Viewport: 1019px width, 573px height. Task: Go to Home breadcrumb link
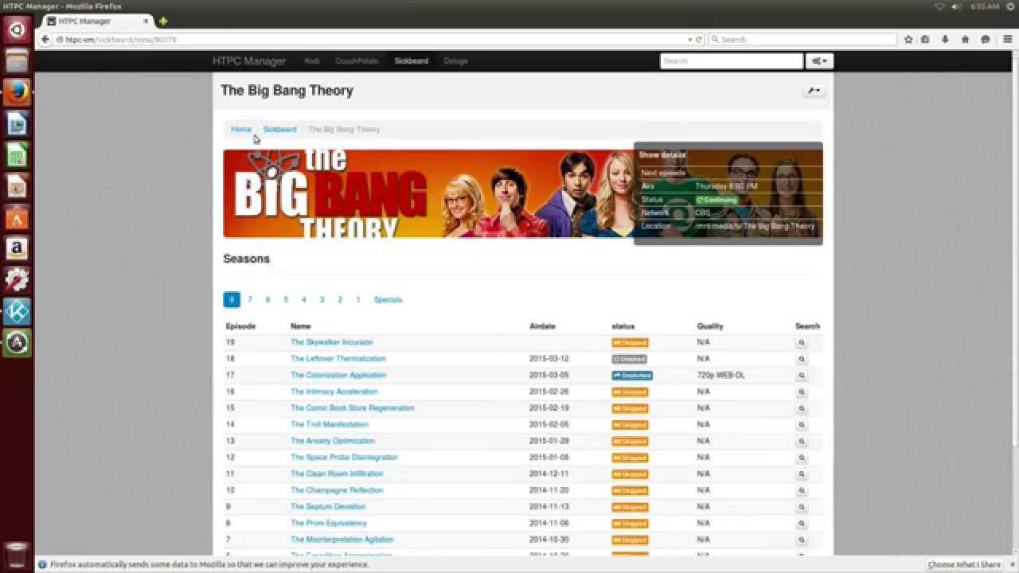click(x=241, y=130)
